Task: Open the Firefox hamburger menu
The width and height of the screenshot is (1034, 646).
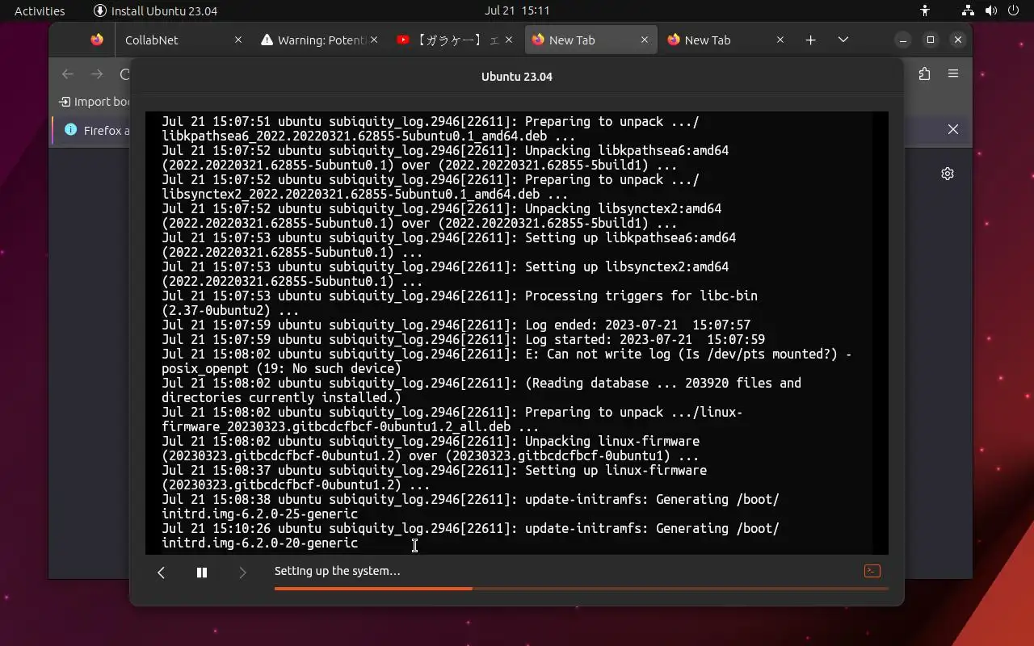Action: (x=953, y=73)
